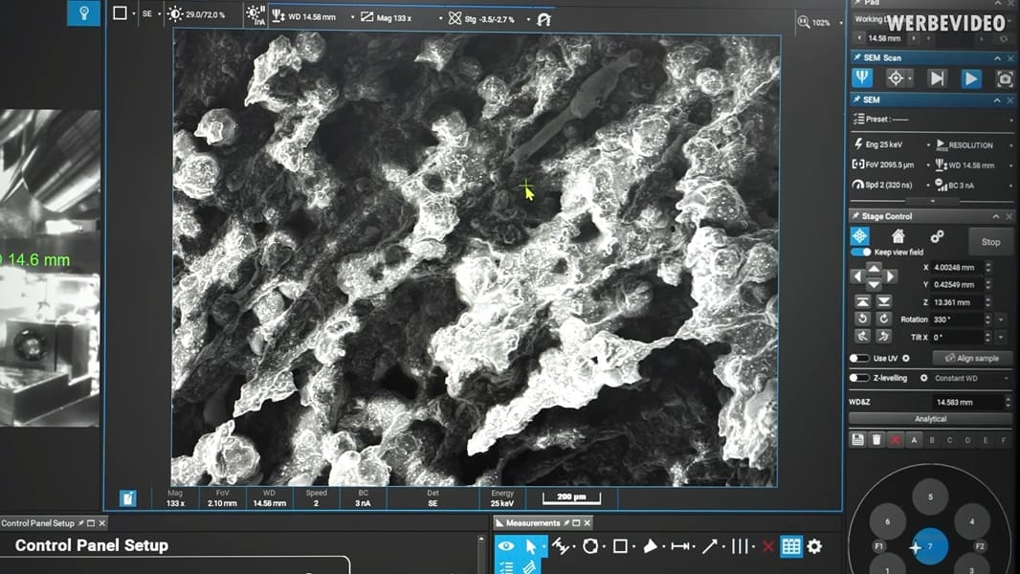This screenshot has height=574, width=1020.
Task: Select the distance ruler measurement tool
Action: point(679,546)
